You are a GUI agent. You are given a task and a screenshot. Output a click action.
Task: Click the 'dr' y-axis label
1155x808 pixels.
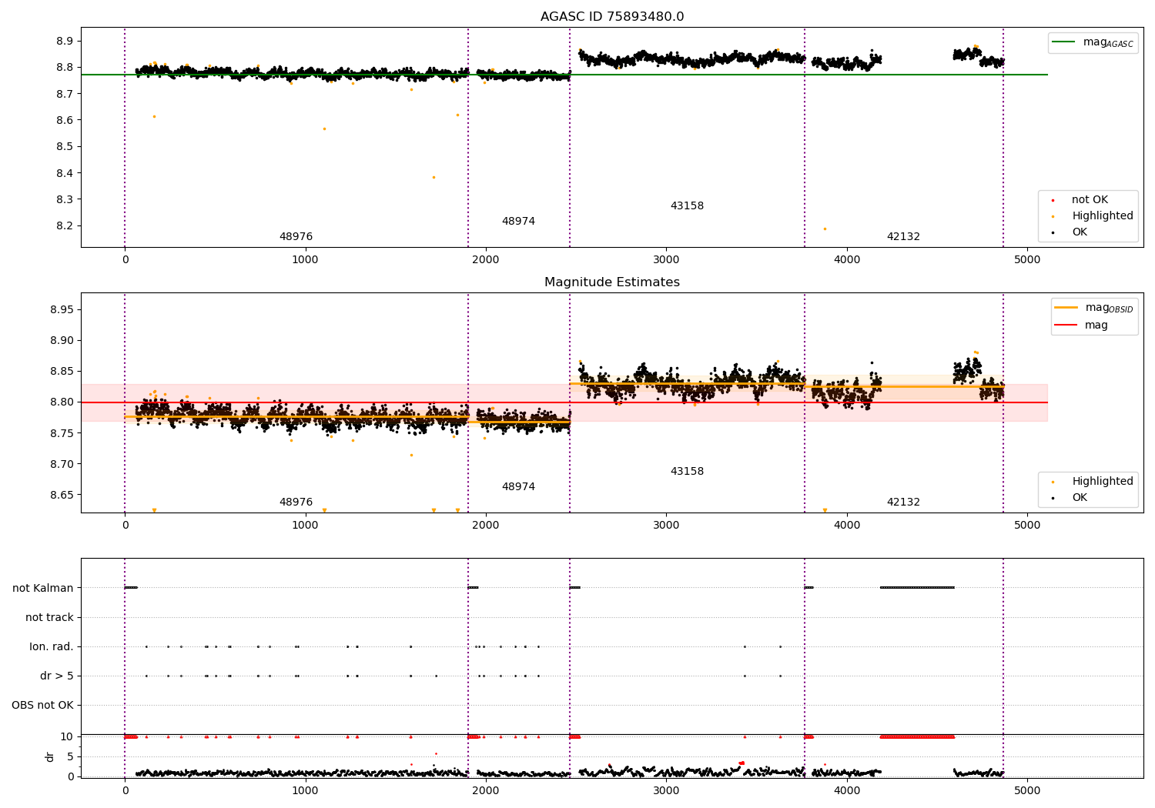click(50, 756)
